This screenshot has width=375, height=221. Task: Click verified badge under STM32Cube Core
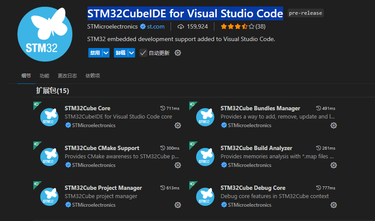tap(68, 125)
